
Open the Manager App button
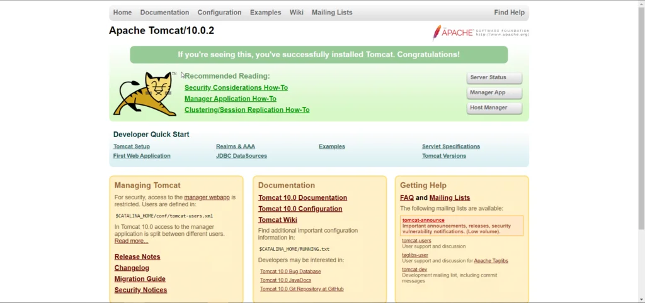(x=494, y=93)
